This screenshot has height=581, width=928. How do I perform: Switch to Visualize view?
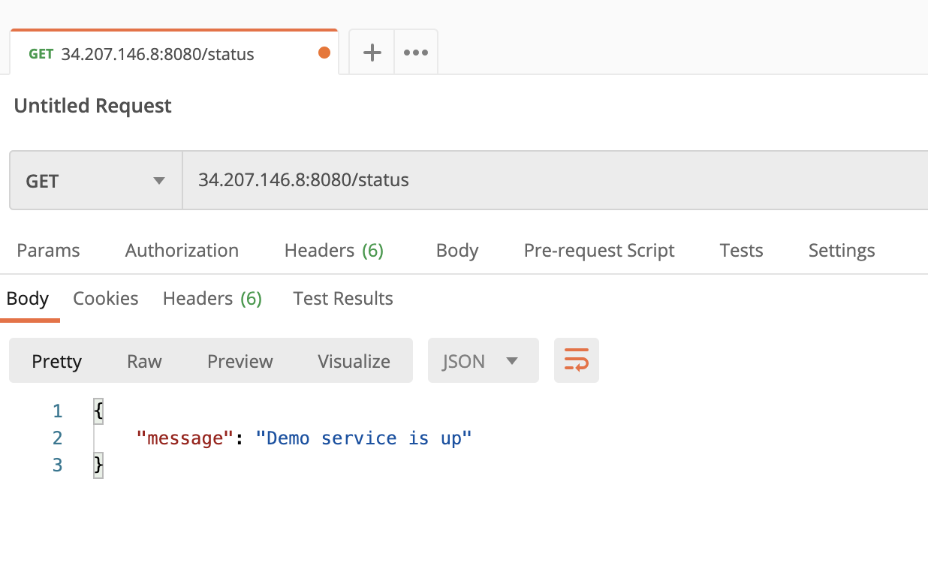pos(354,361)
